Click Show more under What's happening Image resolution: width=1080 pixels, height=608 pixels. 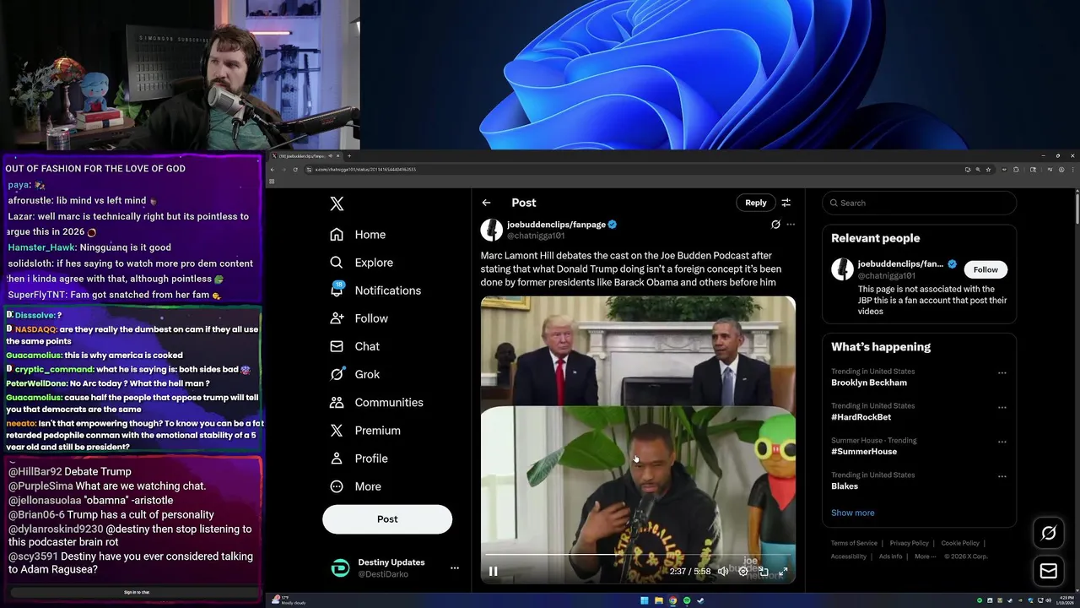pyautogui.click(x=852, y=513)
